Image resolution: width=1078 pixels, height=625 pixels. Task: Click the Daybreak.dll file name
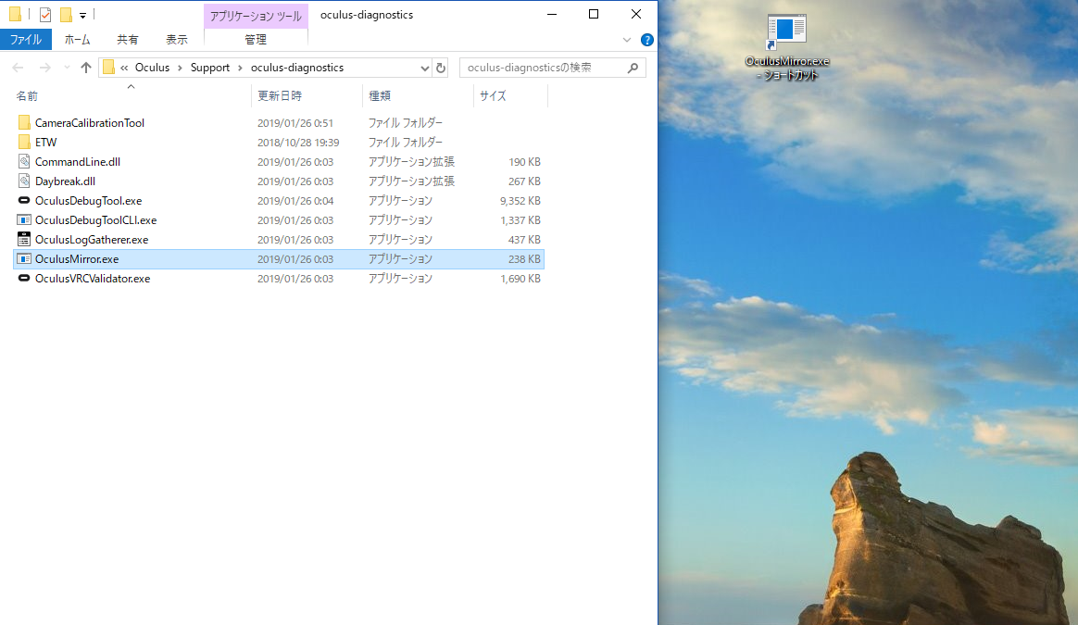click(x=66, y=181)
